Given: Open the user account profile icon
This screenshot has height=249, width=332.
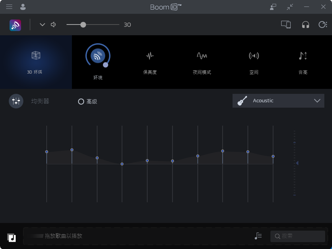Looking at the screenshot, I should (23, 7).
